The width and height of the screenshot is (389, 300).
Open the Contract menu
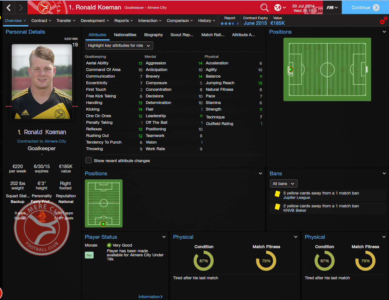41,21
